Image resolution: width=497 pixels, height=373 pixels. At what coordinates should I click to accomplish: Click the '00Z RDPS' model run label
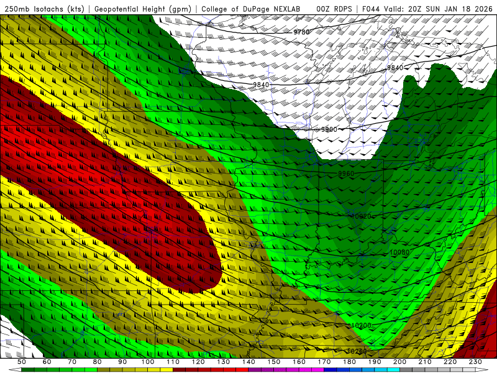pyautogui.click(x=334, y=9)
